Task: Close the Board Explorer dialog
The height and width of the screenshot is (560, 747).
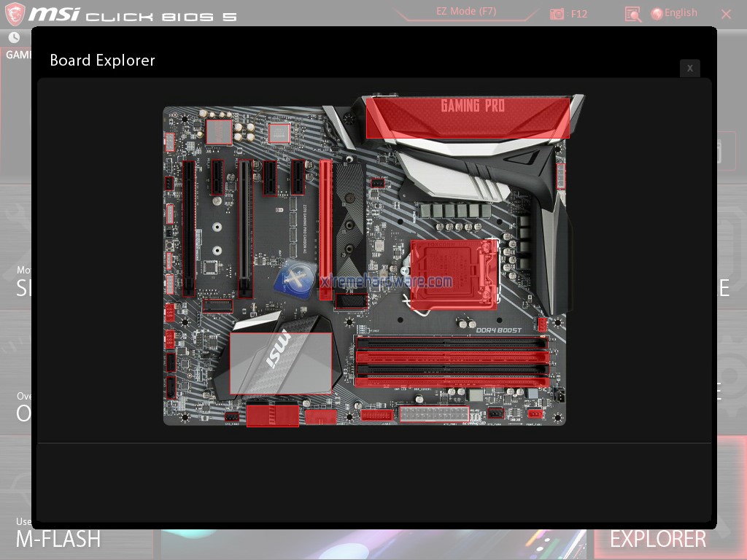Action: (x=689, y=68)
